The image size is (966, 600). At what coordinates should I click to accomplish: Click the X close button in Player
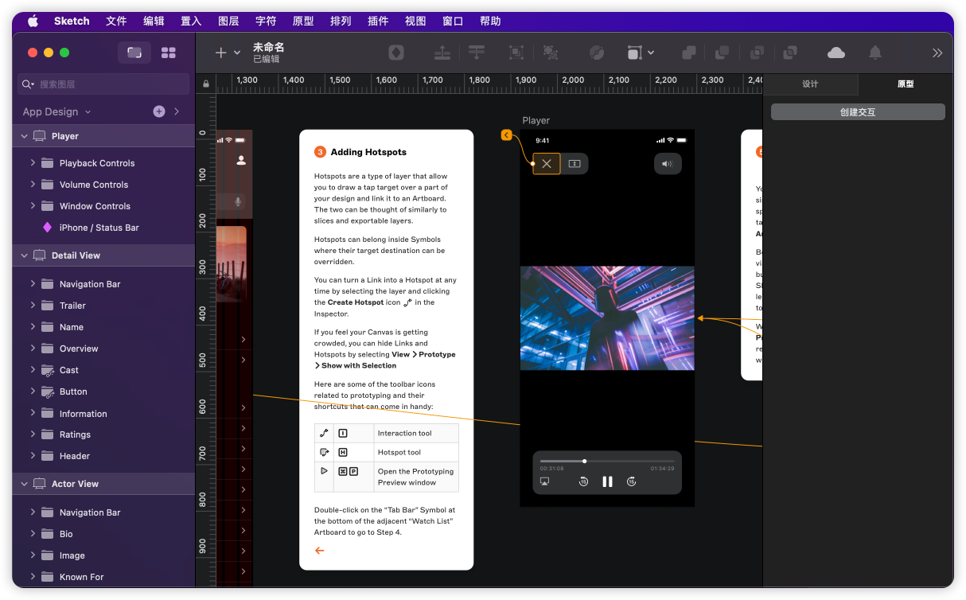(x=547, y=164)
